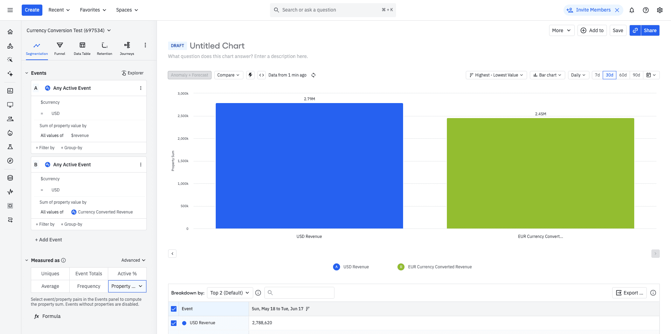Select the Journeys chart icon
The width and height of the screenshot is (671, 334).
pos(127,49)
